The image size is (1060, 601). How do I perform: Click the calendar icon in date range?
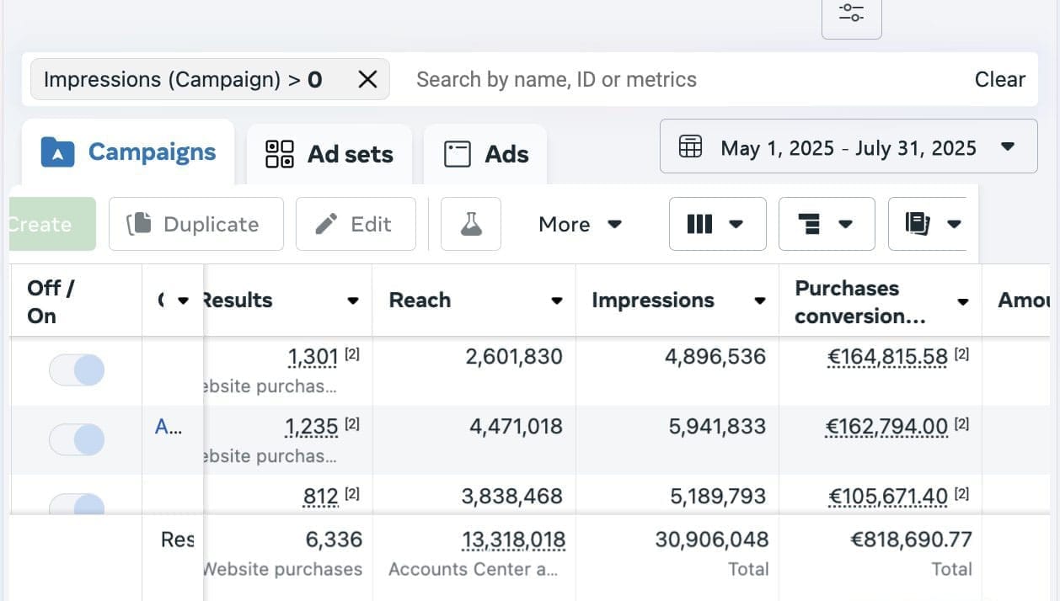[690, 147]
